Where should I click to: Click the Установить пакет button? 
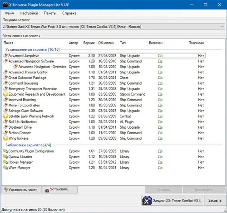click(x=21, y=190)
